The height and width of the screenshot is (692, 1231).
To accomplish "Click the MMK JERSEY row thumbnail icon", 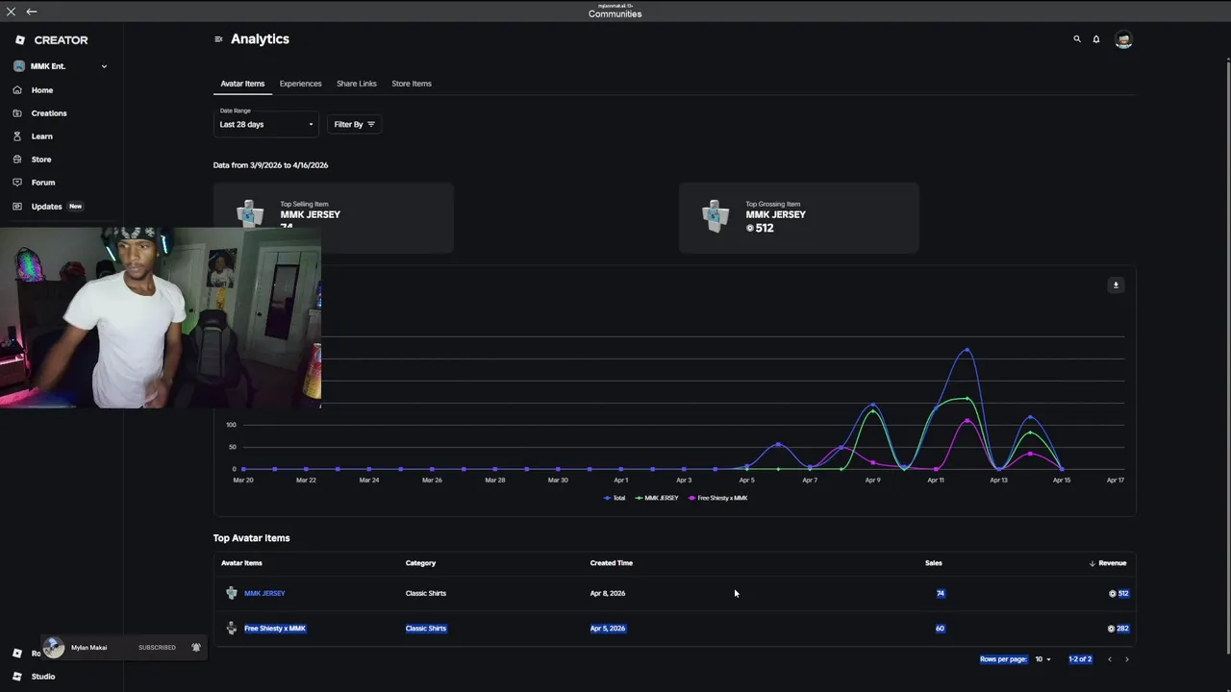I will click(232, 593).
